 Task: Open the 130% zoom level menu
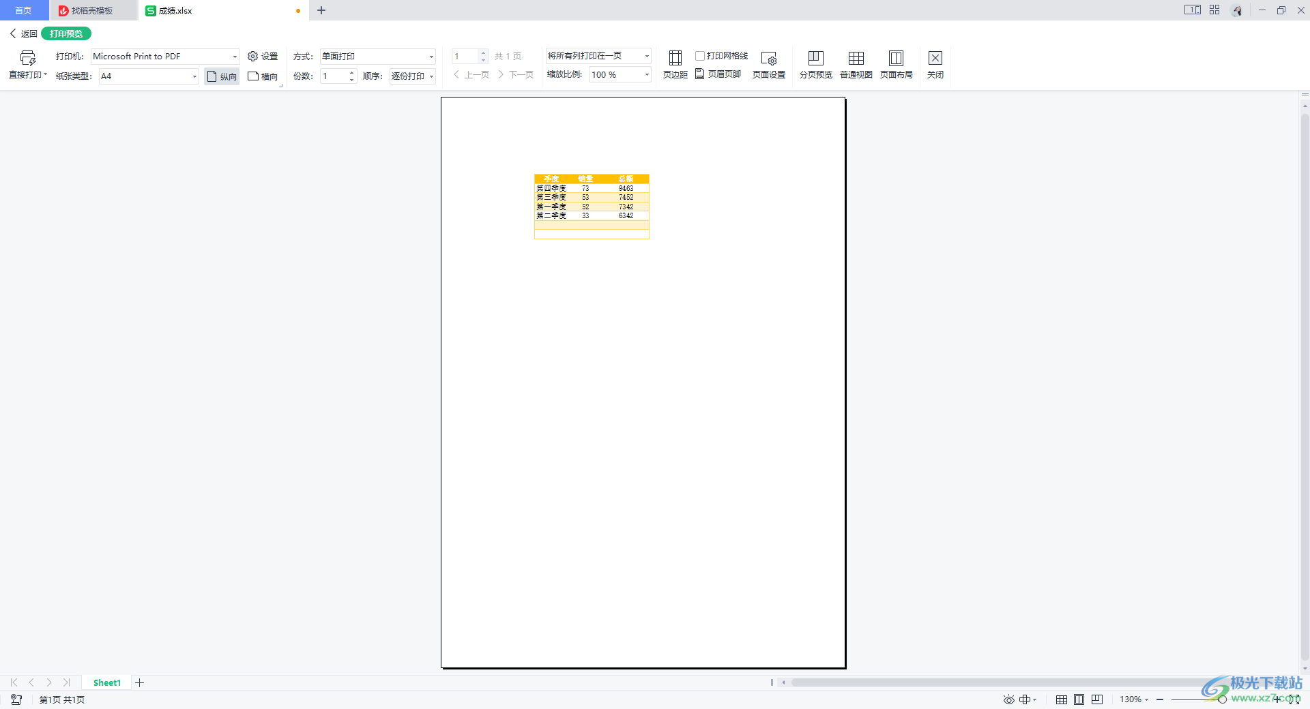coord(1134,699)
